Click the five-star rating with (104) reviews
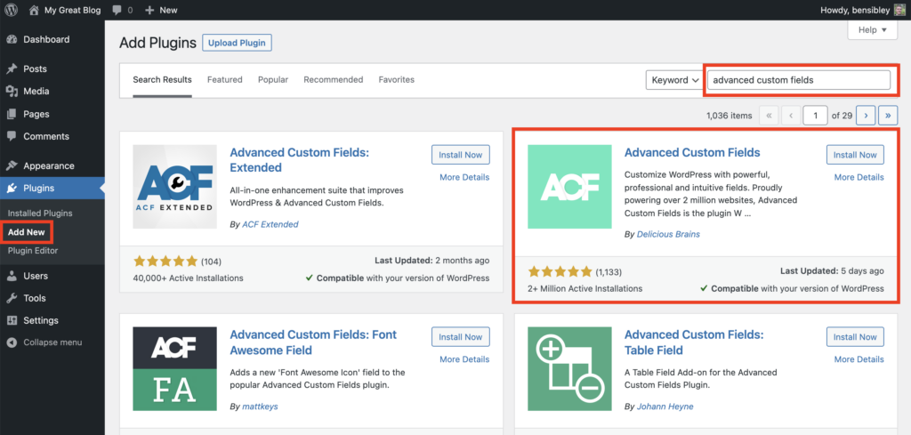This screenshot has width=911, height=435. [165, 262]
